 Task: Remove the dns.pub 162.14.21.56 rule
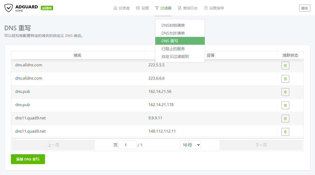[x=285, y=92]
